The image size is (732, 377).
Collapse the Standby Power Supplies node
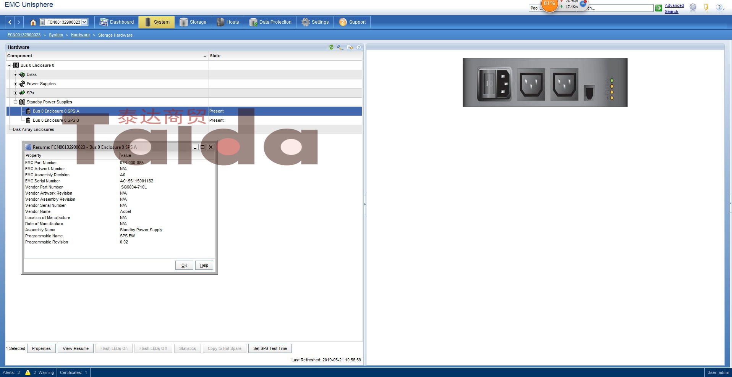[16, 102]
